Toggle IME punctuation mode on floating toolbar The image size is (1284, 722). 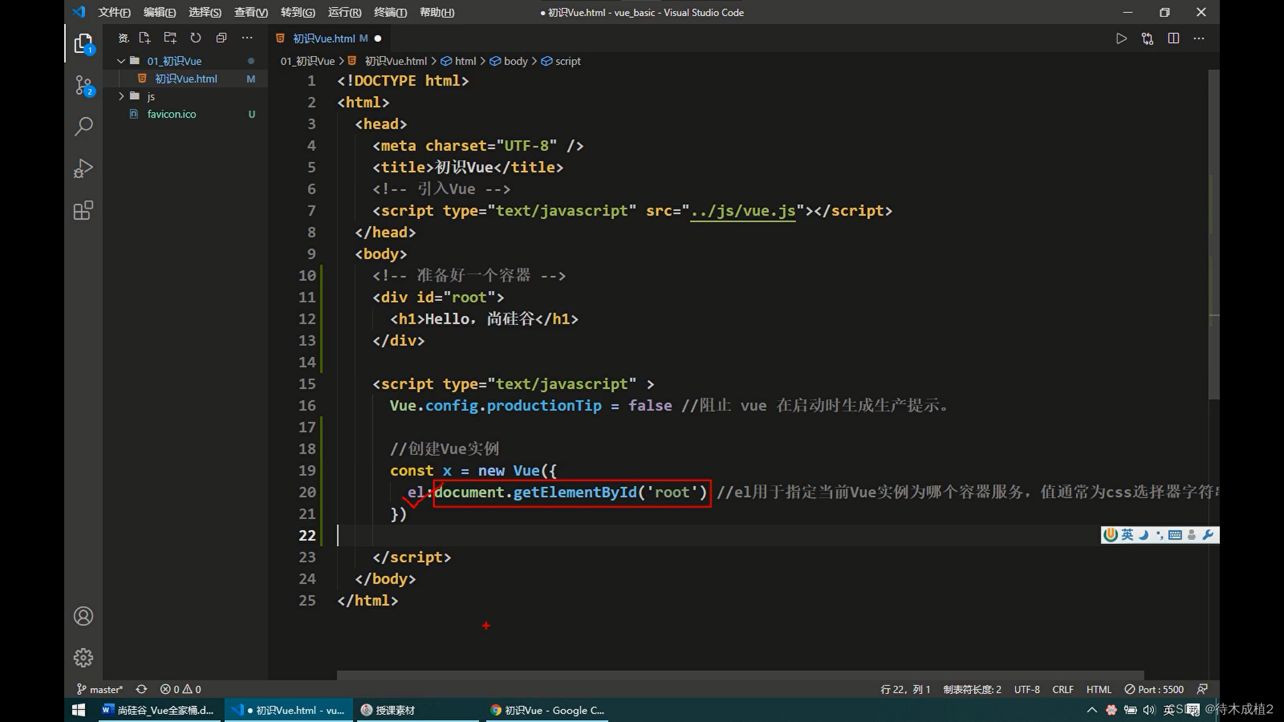1159,535
